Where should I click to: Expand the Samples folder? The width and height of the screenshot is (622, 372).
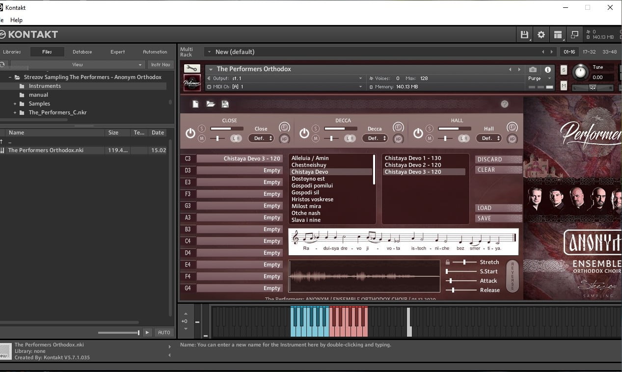[15, 104]
